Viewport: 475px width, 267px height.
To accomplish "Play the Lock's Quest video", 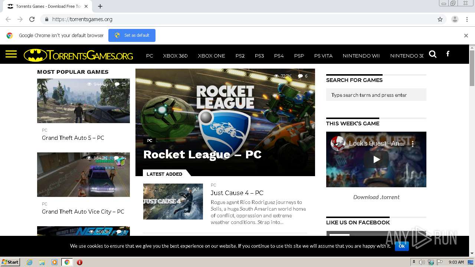I will (376, 159).
